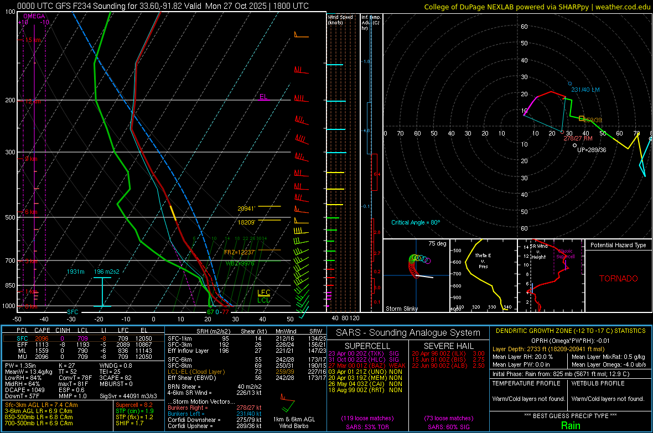Viewport: 653px width, 433px height.
Task: Select the MU parcel row
Action: pyautogui.click(x=84, y=357)
